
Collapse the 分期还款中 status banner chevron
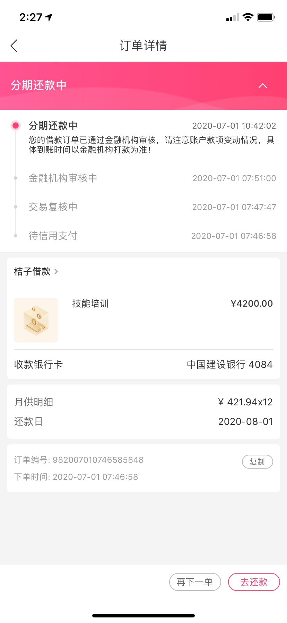(x=263, y=86)
